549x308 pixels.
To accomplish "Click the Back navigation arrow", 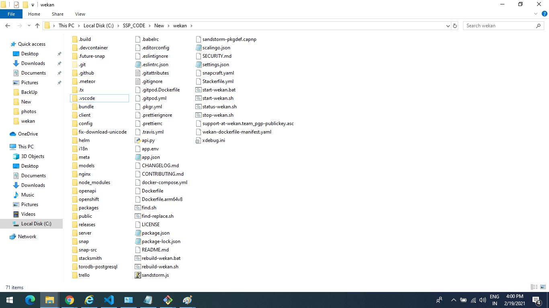I will (8, 26).
